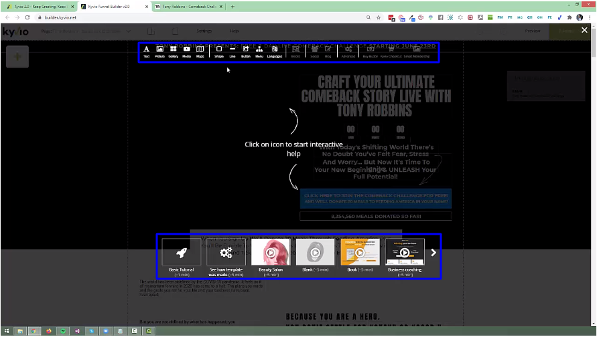Open the Social element icon
The width and height of the screenshot is (599, 339).
point(315,51)
